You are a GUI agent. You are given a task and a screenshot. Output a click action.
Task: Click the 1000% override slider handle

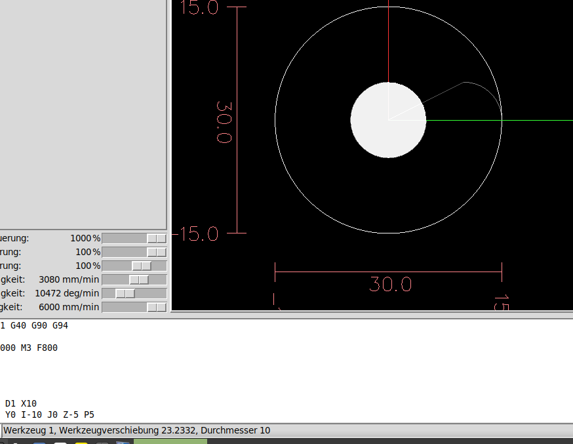[x=156, y=238]
